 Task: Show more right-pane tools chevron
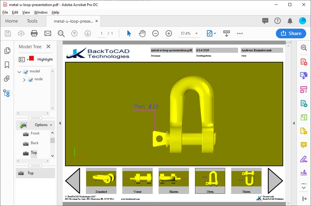304,187
